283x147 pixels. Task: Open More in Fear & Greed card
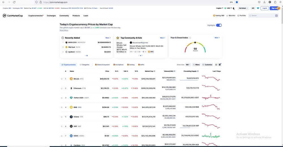217,38
